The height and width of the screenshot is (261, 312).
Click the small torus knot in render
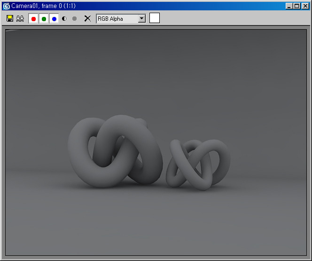pos(198,165)
